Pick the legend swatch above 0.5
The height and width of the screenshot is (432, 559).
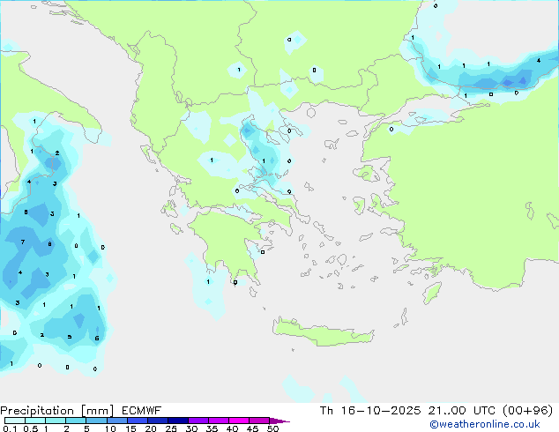coord(35,421)
